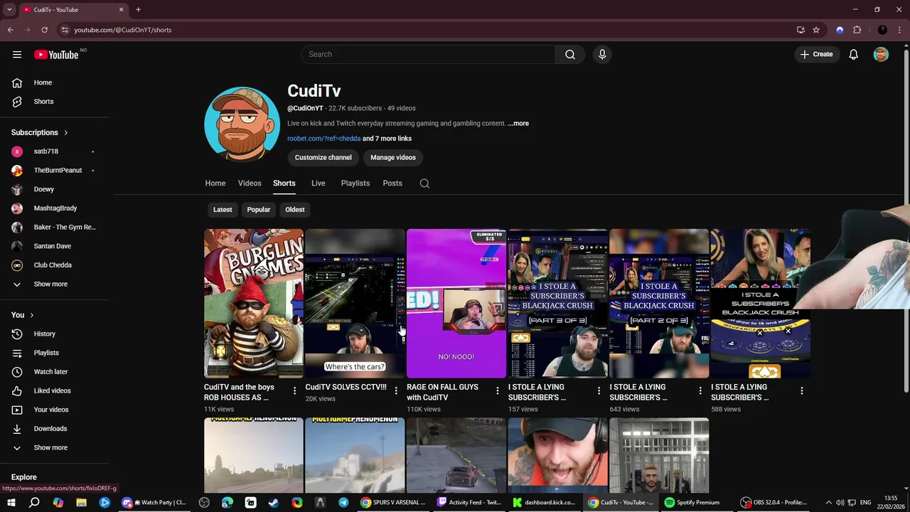Image resolution: width=910 pixels, height=512 pixels.
Task: Open Windows Start menu
Action: pyautogui.click(x=11, y=502)
